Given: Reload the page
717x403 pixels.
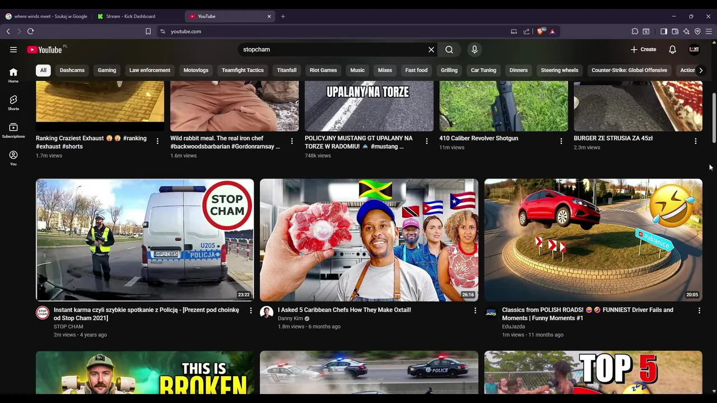Looking at the screenshot, I should [31, 31].
